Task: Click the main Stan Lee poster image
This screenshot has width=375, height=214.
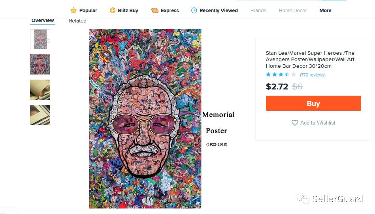Action: [x=145, y=119]
